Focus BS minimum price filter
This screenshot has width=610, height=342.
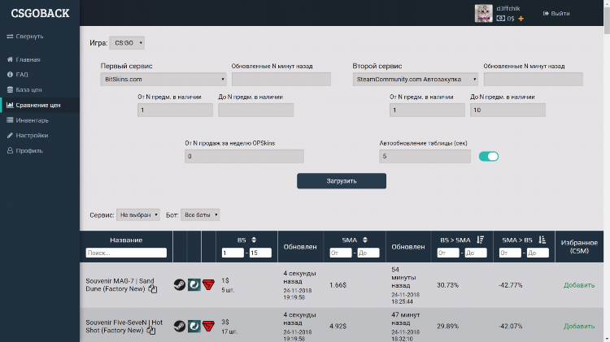tap(233, 253)
